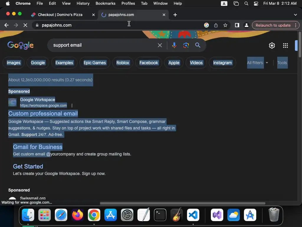Filter results by Roblox chip

click(x=122, y=63)
